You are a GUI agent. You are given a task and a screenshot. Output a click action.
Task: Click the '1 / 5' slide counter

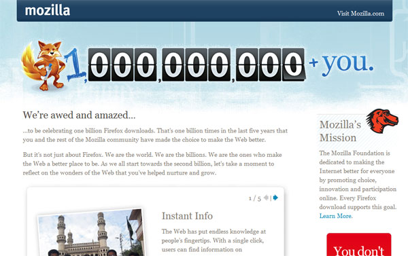click(255, 198)
